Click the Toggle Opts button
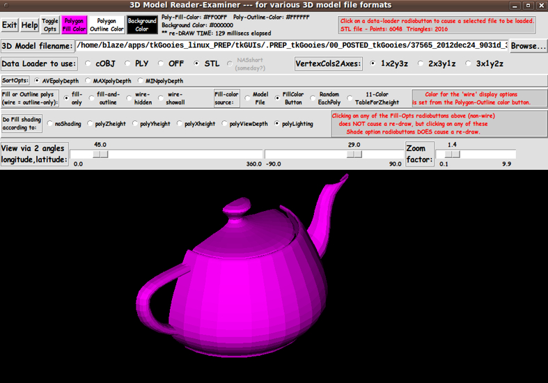The width and height of the screenshot is (548, 383). click(x=50, y=25)
